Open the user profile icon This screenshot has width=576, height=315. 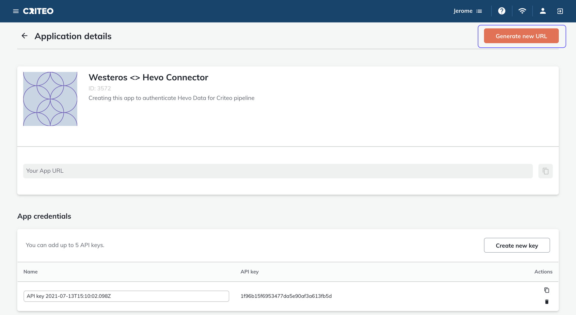click(543, 11)
